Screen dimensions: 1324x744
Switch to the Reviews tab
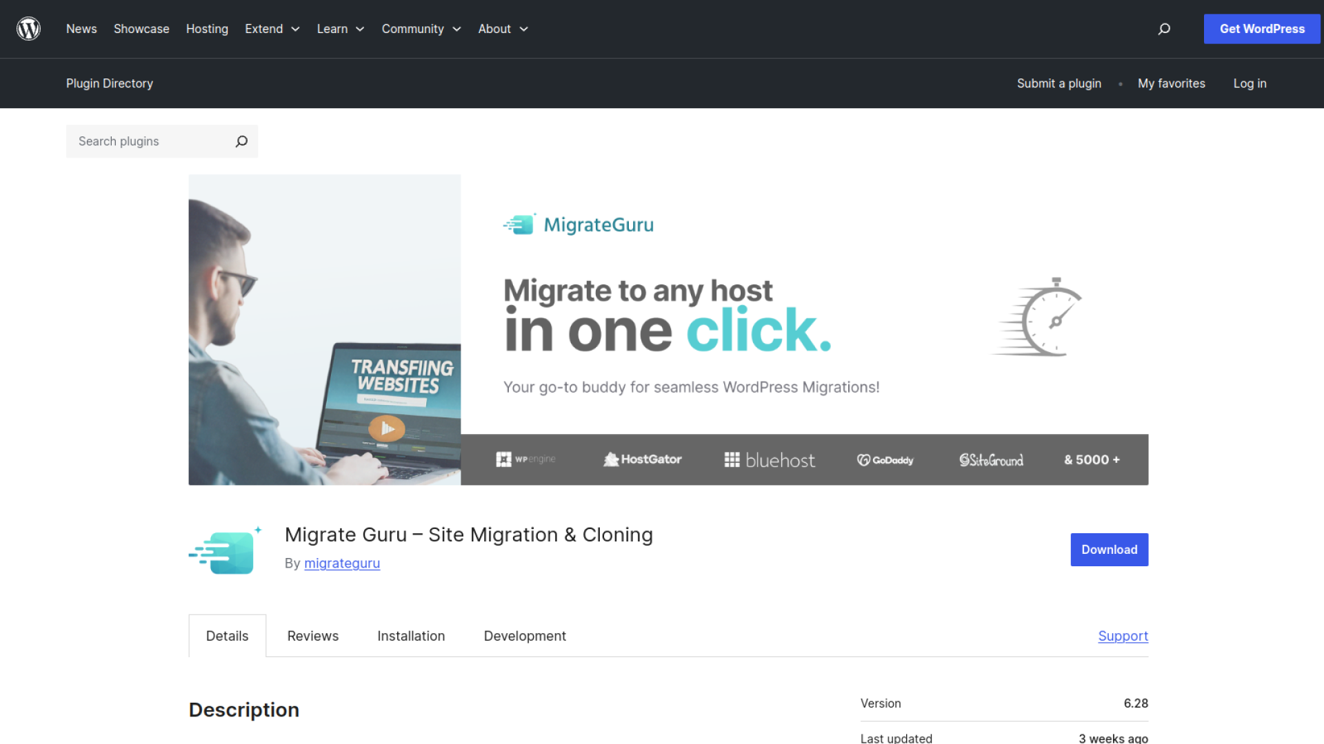(313, 636)
